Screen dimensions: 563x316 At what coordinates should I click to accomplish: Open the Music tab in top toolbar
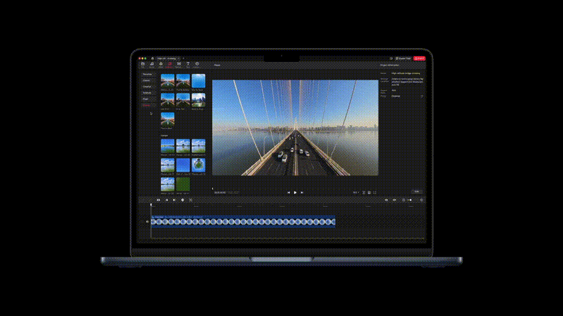(x=152, y=65)
